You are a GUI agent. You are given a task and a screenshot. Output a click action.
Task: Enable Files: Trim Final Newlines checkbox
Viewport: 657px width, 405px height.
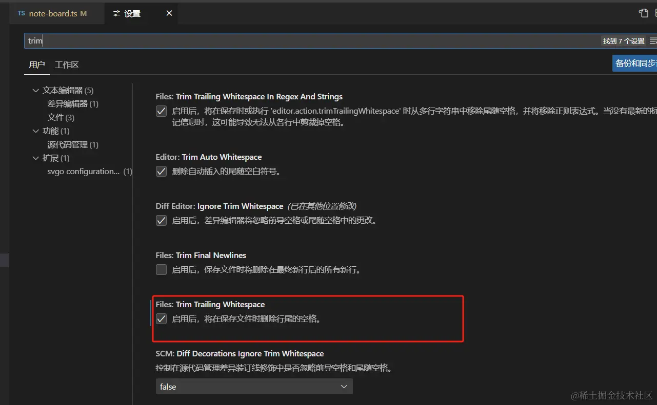162,270
